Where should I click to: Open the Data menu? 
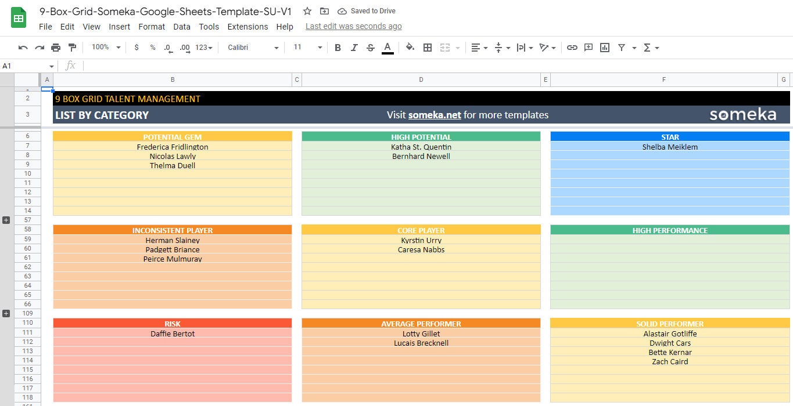(182, 26)
